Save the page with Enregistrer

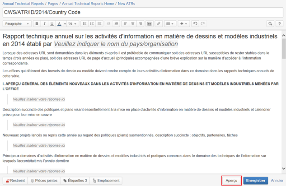tap(256, 181)
